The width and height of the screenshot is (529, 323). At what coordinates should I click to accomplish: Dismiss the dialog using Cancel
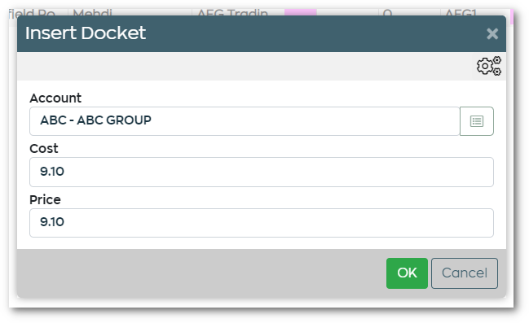[465, 273]
